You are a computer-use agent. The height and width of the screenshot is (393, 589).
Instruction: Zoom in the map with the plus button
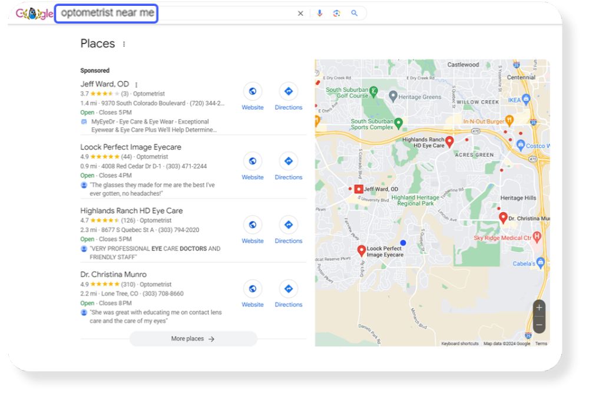pyautogui.click(x=539, y=308)
